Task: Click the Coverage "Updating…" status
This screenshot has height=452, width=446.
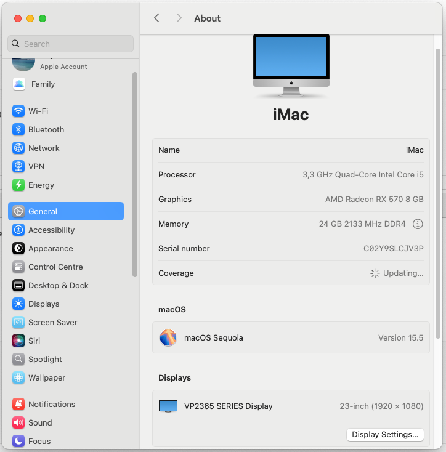Action: 397,273
